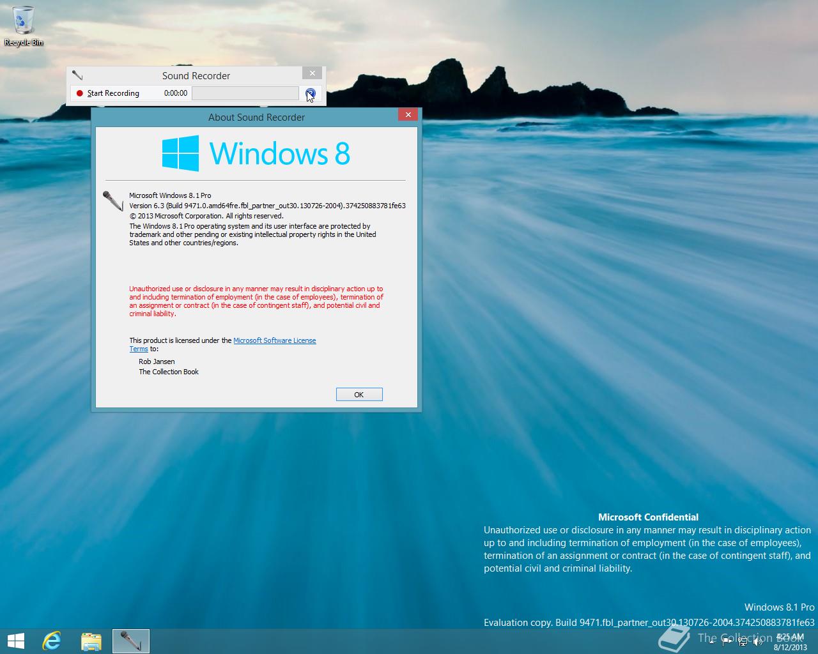Click the licensee name "Rob Jansen"
This screenshot has width=818, height=654.
[157, 361]
